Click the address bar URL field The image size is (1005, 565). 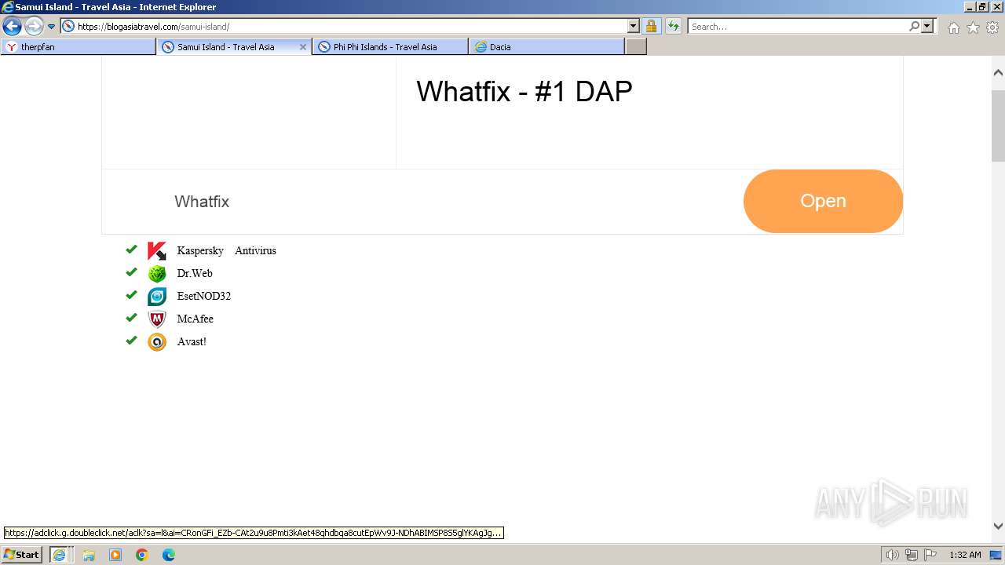tap(350, 26)
